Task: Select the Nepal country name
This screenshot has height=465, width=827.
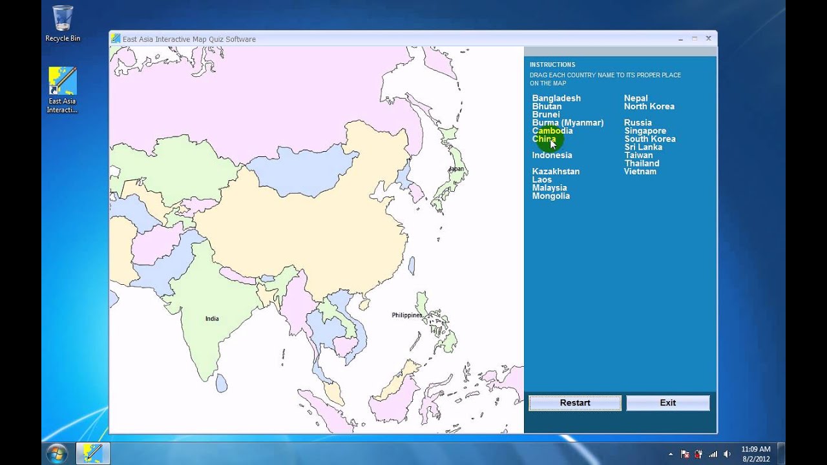Action: (636, 98)
